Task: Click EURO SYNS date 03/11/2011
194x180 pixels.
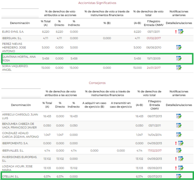Action: coord(154,31)
